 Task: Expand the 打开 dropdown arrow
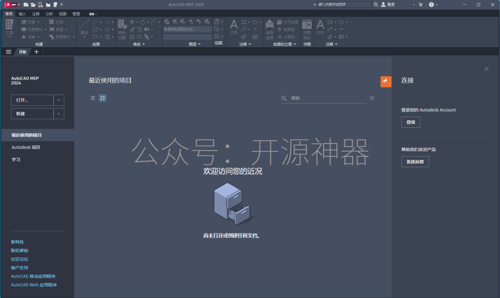click(x=59, y=100)
